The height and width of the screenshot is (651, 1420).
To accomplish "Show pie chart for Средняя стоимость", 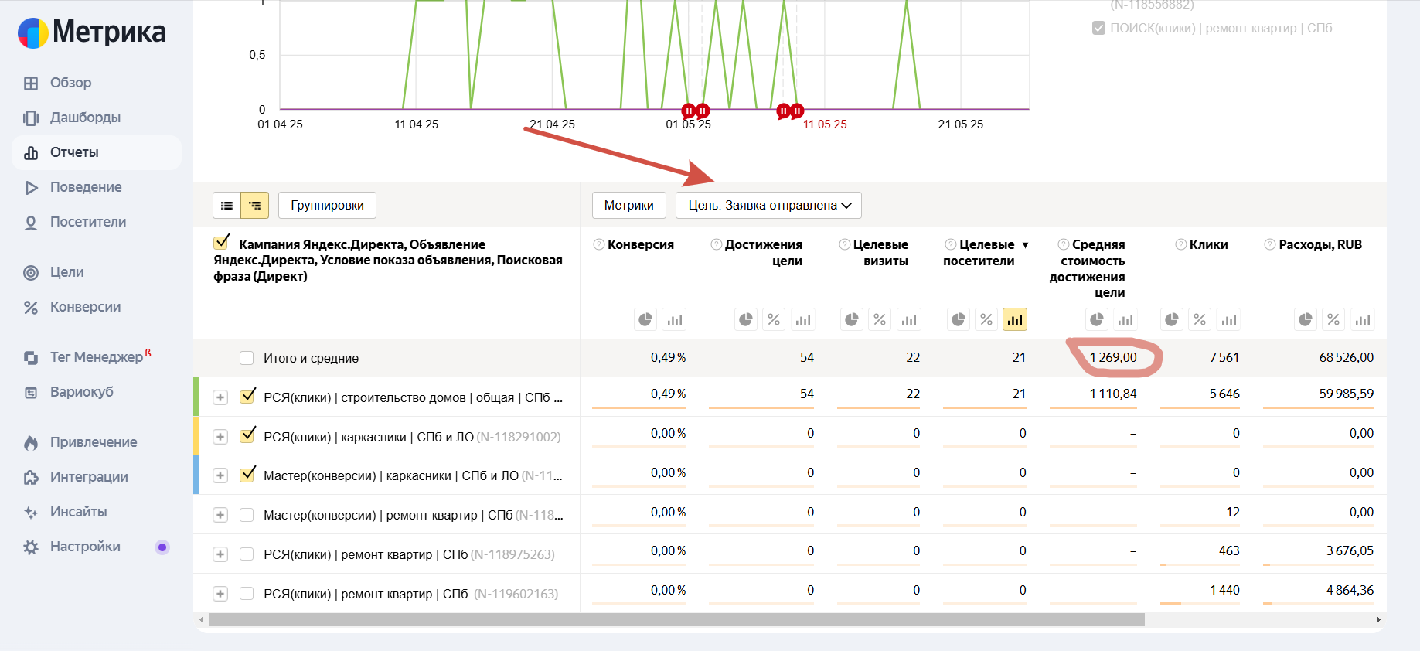I will pyautogui.click(x=1097, y=319).
